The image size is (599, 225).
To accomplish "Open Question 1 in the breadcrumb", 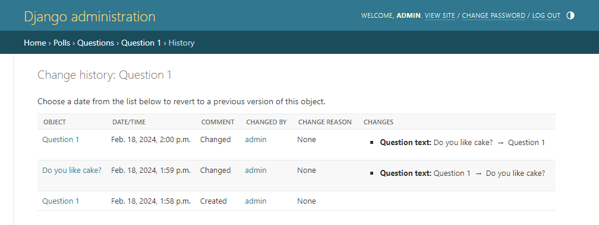I will pos(141,43).
